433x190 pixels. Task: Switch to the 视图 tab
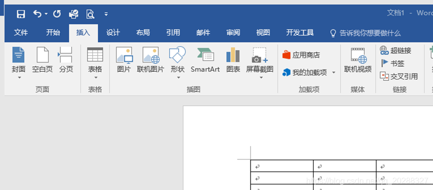pyautogui.click(x=263, y=33)
